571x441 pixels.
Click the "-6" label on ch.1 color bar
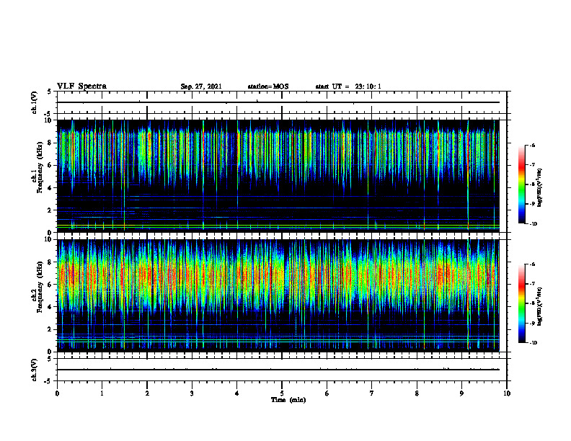(532, 145)
